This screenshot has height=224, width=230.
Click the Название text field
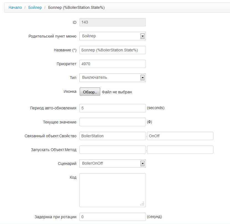coord(112,50)
